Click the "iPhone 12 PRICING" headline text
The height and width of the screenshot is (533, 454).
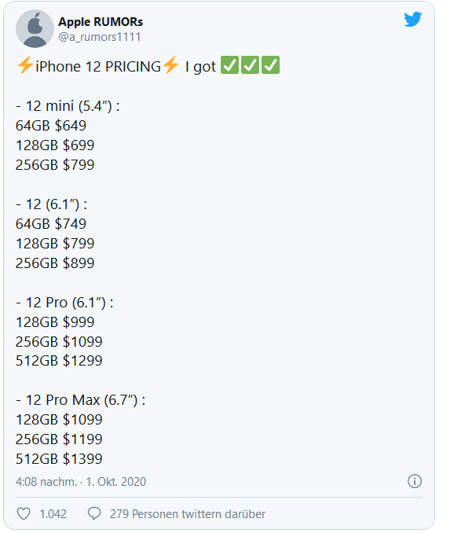point(98,67)
